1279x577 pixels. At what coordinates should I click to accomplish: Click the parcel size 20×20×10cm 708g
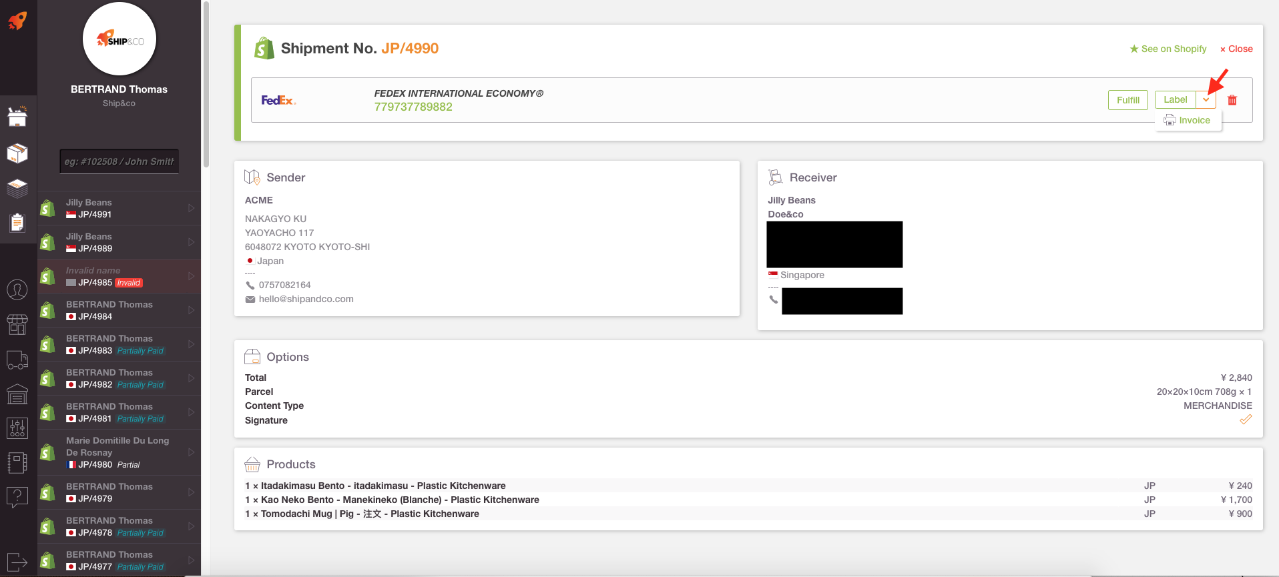1204,392
